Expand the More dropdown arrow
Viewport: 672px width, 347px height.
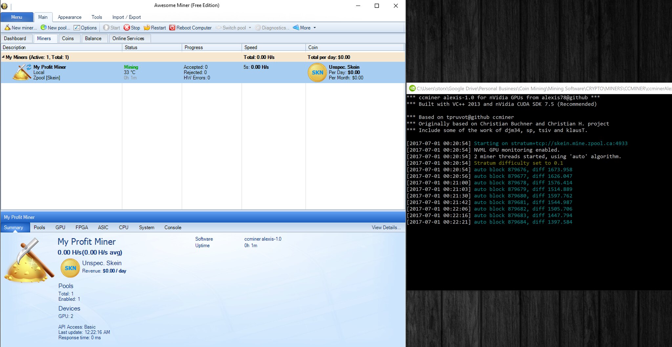click(x=315, y=28)
